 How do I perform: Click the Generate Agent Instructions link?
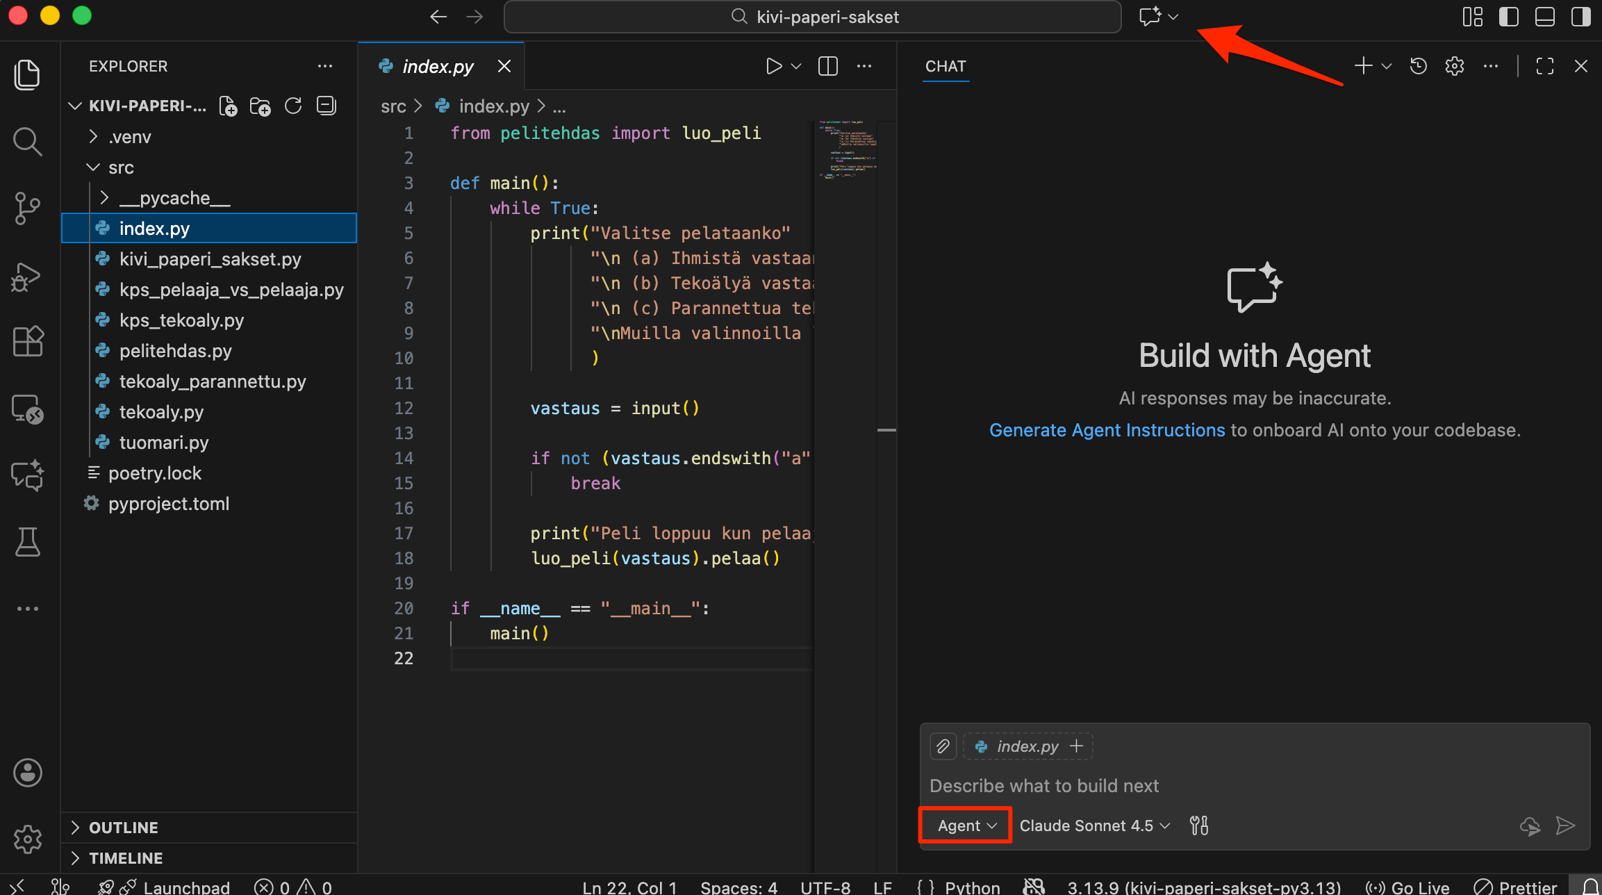[1107, 430]
